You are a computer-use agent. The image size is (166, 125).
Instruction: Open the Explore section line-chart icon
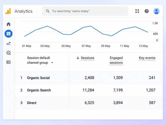pyautogui.click(x=9, y=43)
